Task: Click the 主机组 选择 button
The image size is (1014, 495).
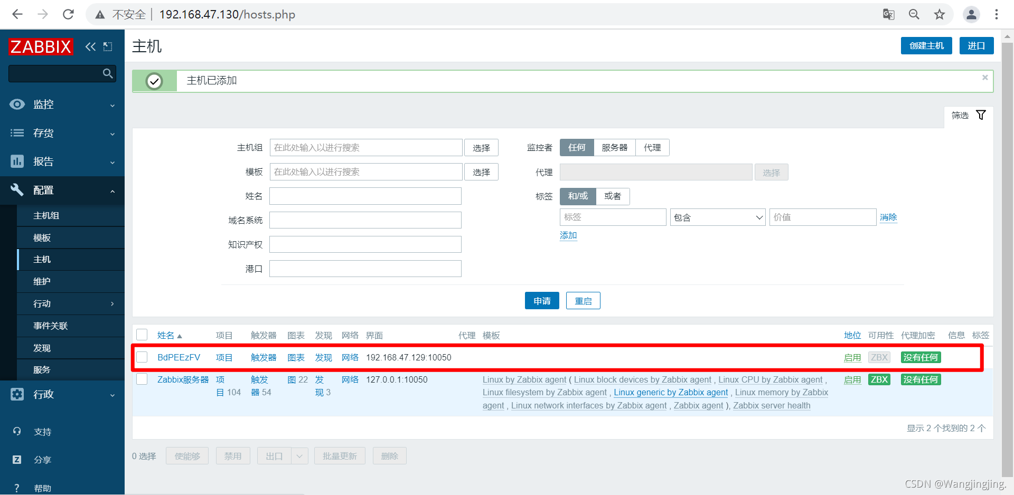Action: point(481,148)
